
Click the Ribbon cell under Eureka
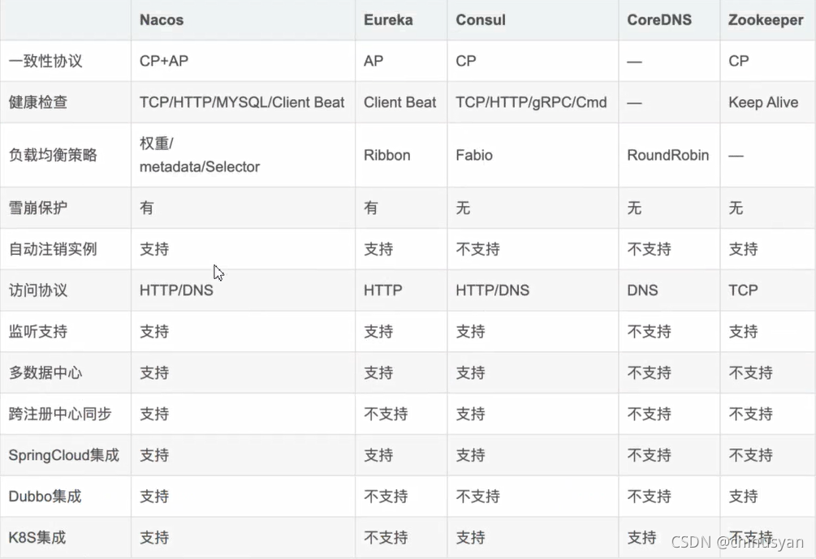point(386,155)
